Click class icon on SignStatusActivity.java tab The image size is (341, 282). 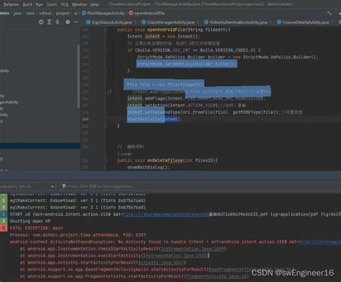(x=88, y=22)
